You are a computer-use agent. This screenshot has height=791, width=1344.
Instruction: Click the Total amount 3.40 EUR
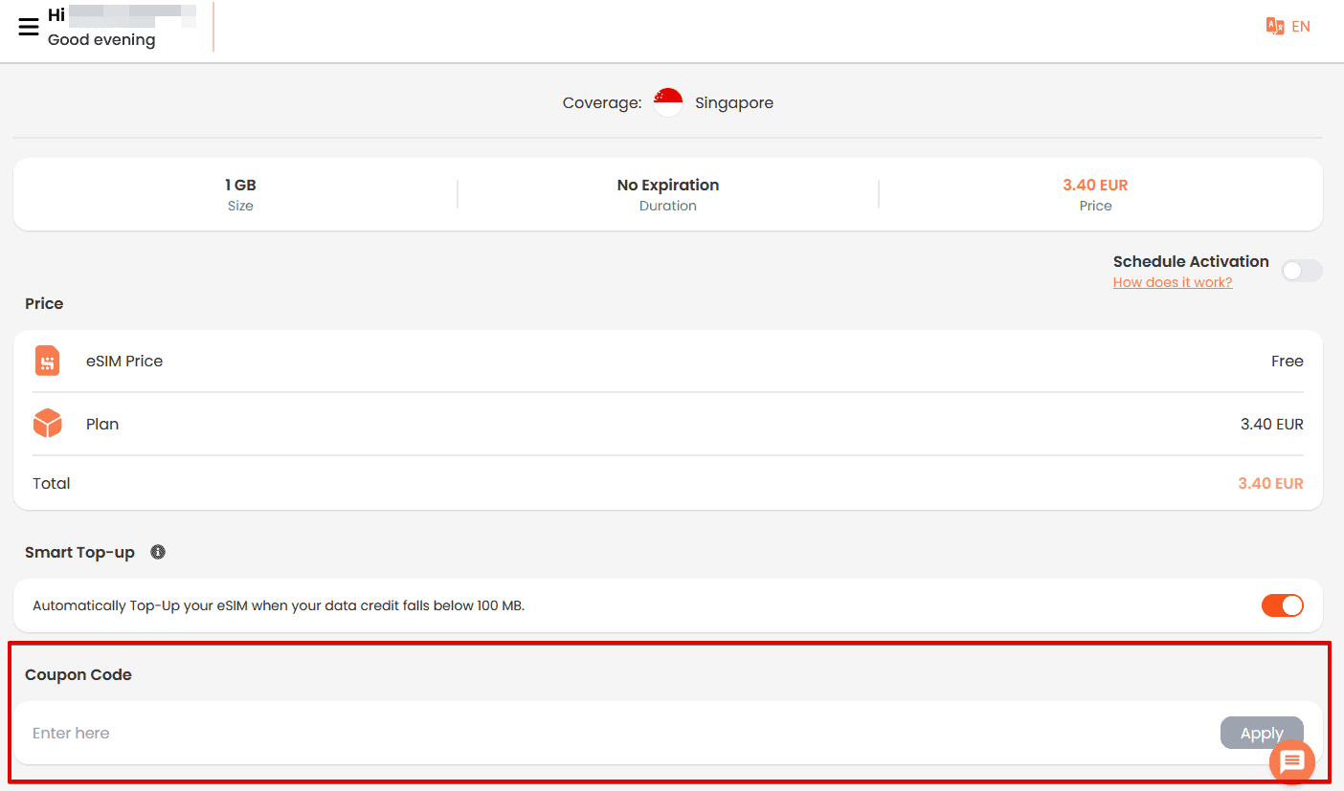(1270, 483)
